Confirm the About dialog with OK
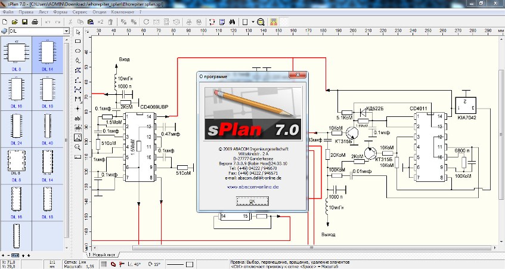Viewport: 505px width, 269px height. pos(252,201)
